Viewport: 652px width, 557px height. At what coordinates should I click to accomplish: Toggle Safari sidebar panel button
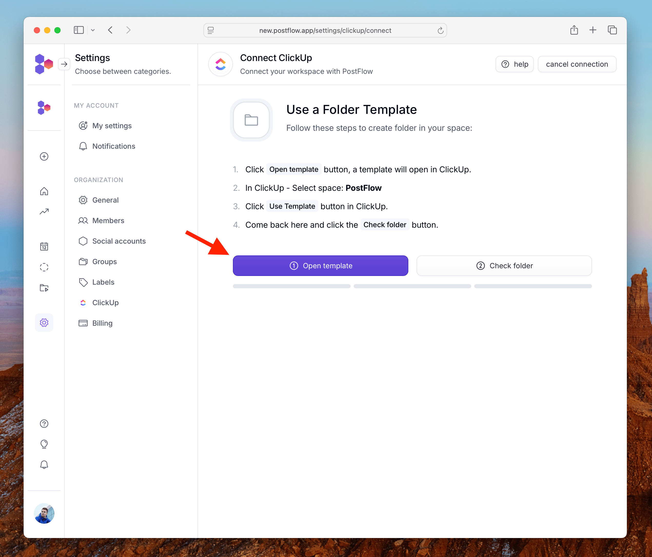pos(79,30)
